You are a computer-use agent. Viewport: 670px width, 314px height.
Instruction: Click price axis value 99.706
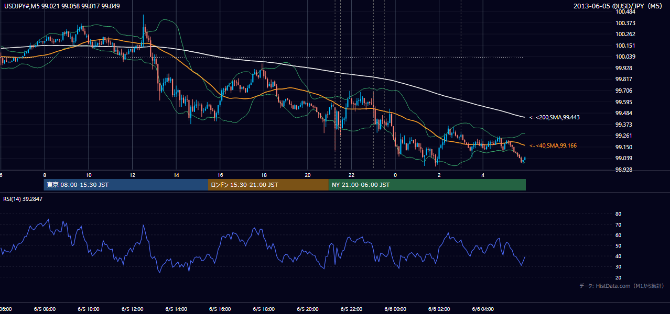pyautogui.click(x=624, y=91)
